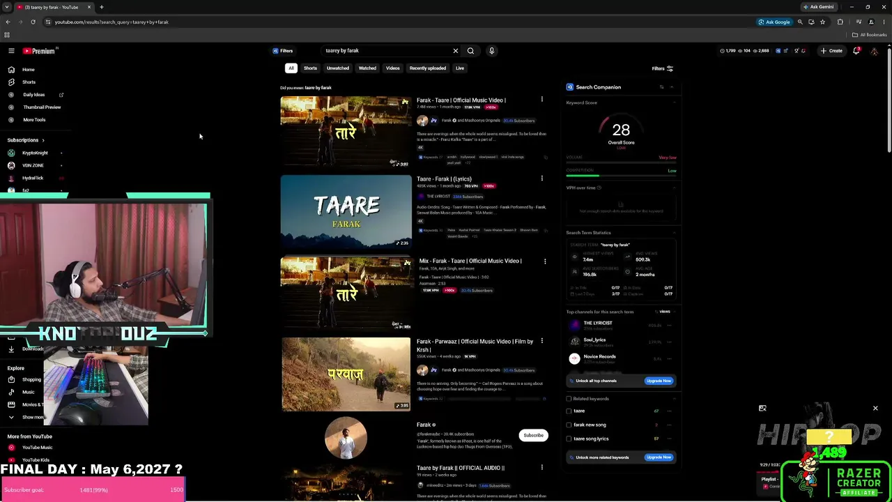Select the Videos filter chip

pyautogui.click(x=393, y=68)
